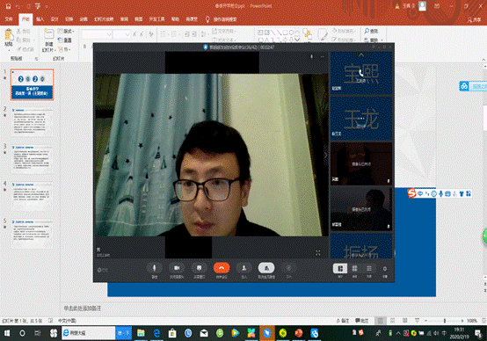Image resolution: width=487 pixels, height=341 pixels.
Task: Switch to Slide Sorter view in the status bar
Action: click(x=393, y=321)
